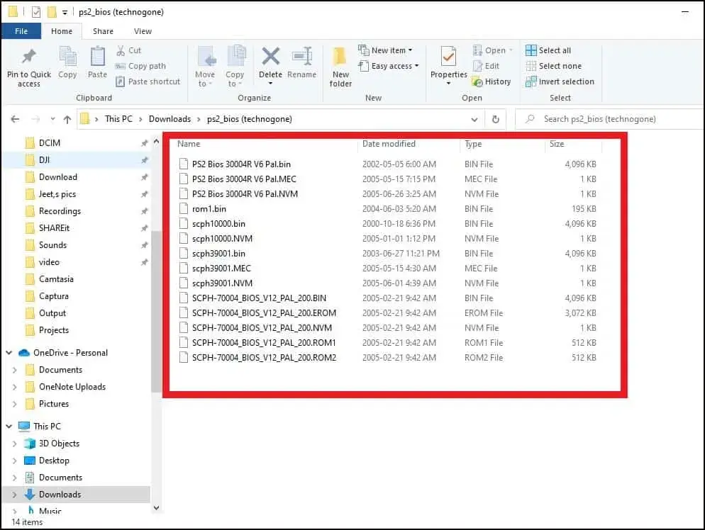Click the 3D Objects icon
The height and width of the screenshot is (530, 705).
pyautogui.click(x=30, y=444)
